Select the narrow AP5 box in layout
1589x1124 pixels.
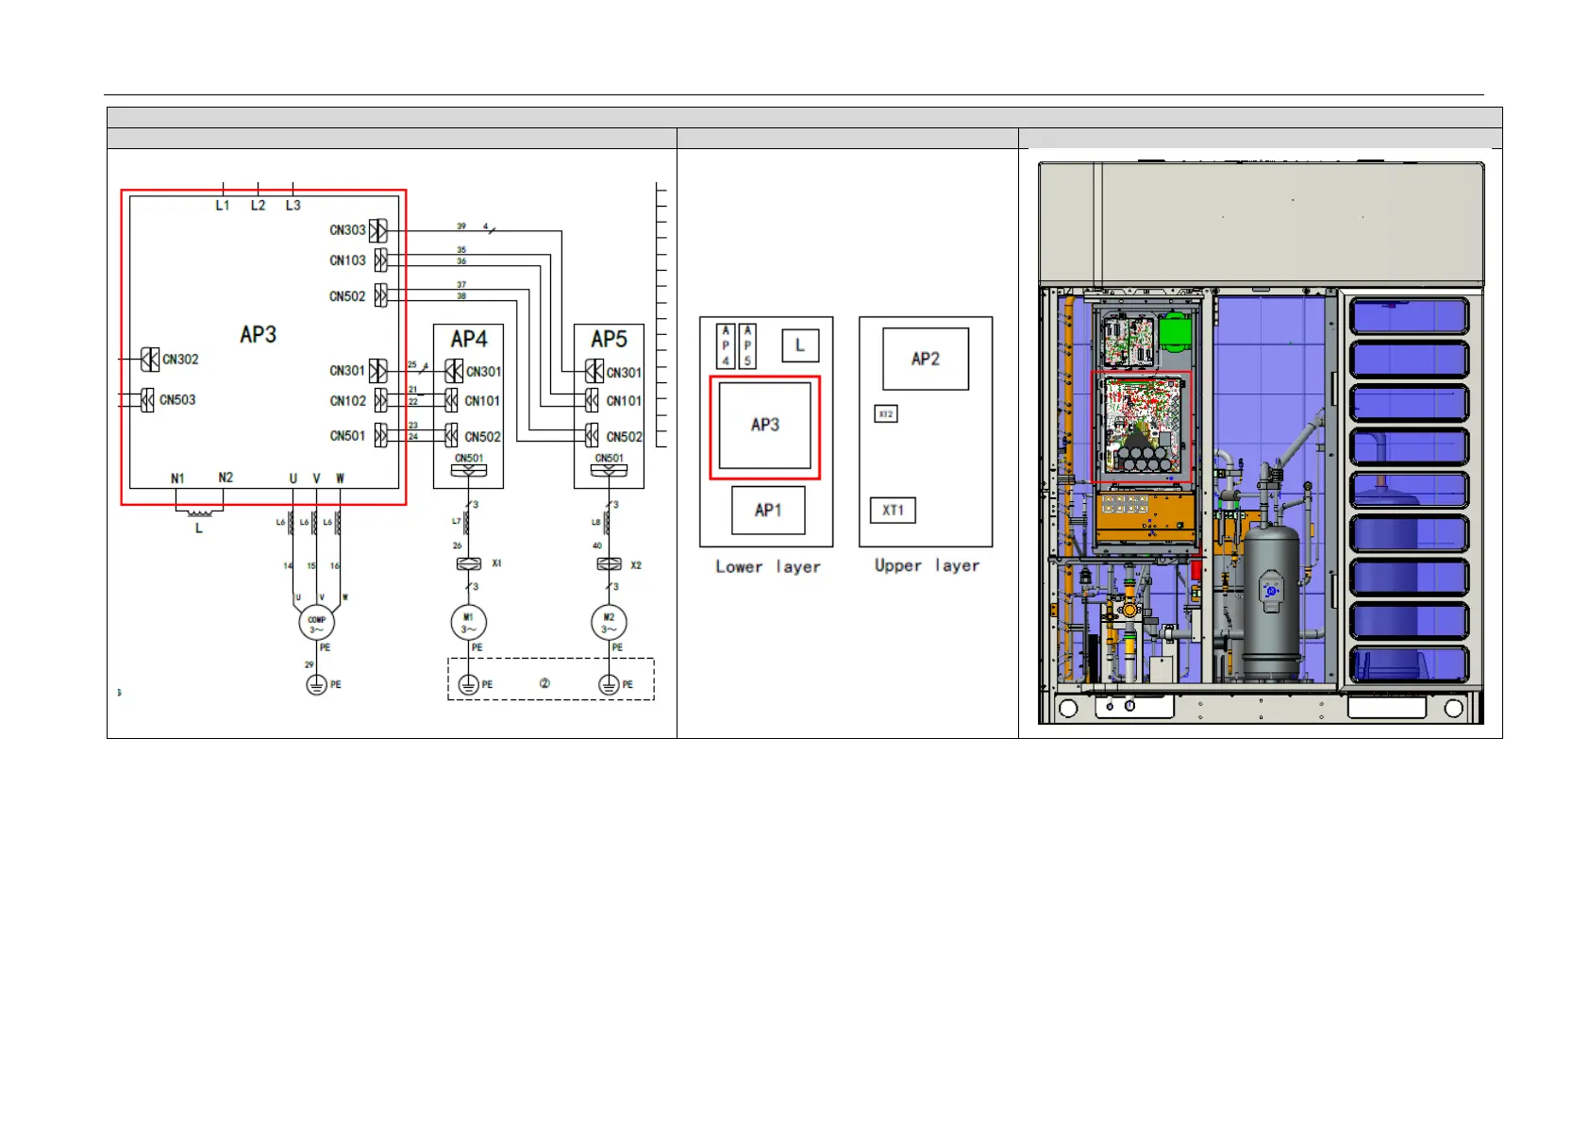coord(747,345)
